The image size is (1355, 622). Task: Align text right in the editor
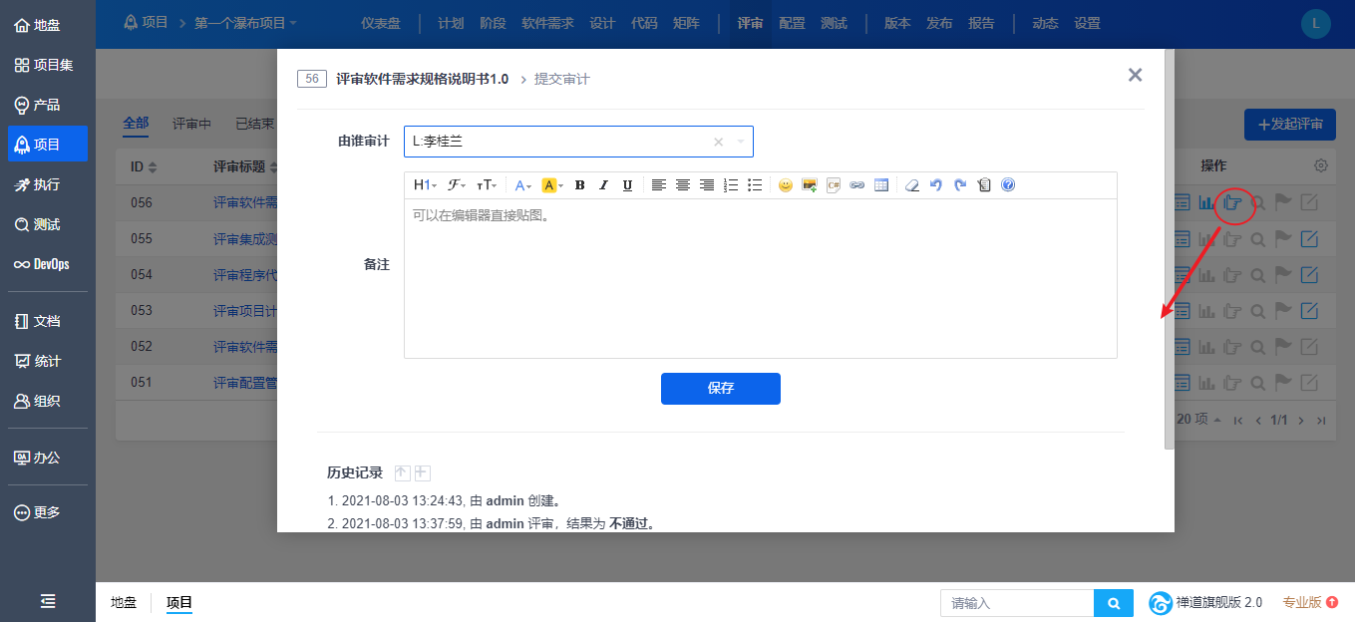point(707,185)
